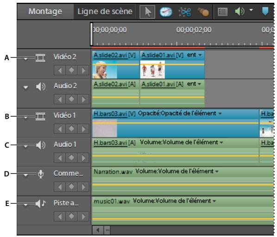
Task: Click the H.bars03.avi gray clip thumbnail
Action: coord(105,128)
